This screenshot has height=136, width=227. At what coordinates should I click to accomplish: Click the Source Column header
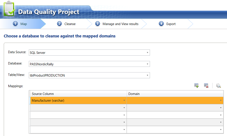tap(78, 94)
